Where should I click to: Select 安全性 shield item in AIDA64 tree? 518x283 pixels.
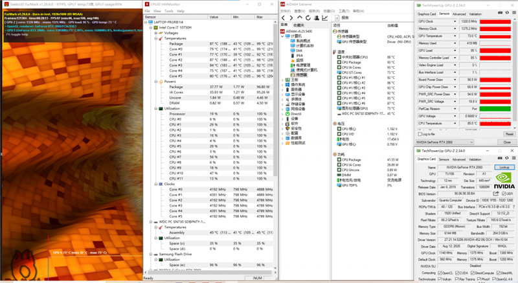pos(293,128)
